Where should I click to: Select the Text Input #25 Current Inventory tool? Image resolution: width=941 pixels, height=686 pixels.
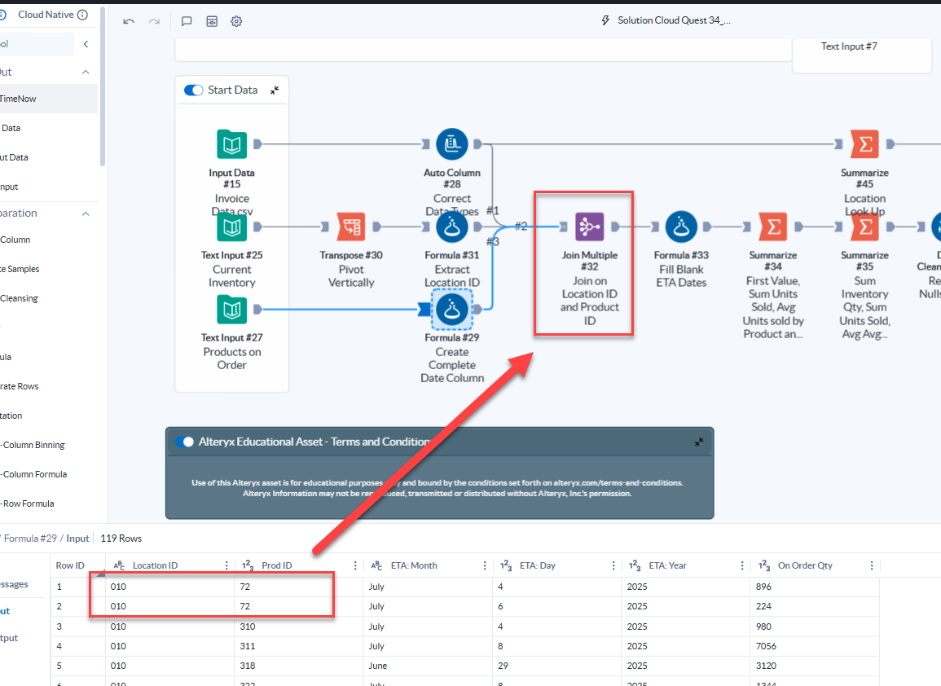[x=231, y=226]
